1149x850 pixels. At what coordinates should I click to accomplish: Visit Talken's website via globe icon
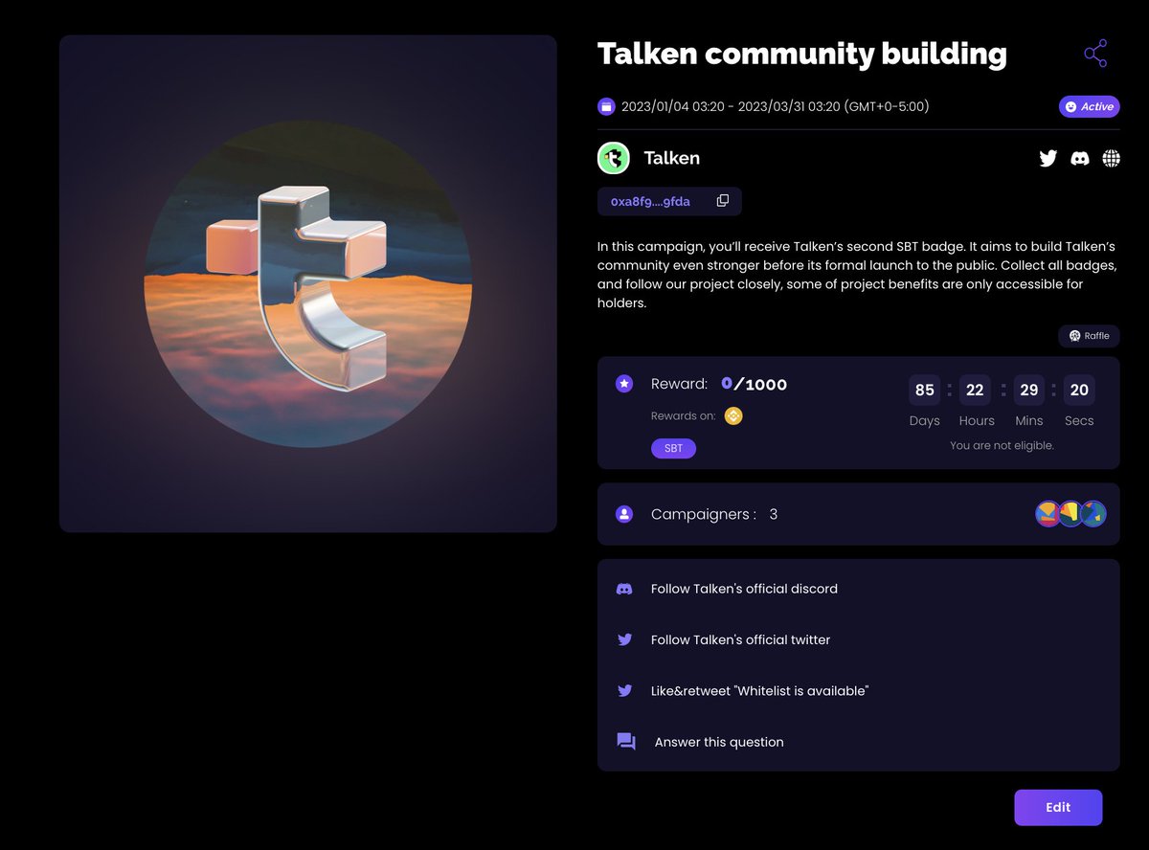1112,158
